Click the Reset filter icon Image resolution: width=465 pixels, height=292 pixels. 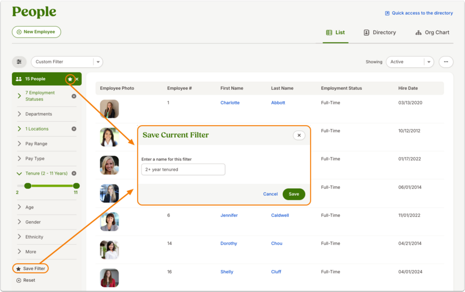click(18, 280)
